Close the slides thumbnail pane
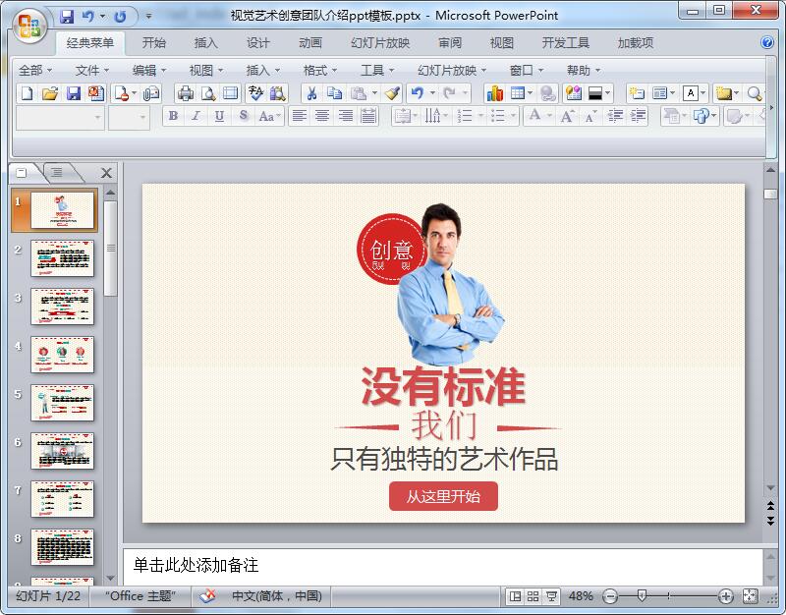This screenshot has height=615, width=786. pos(106,173)
